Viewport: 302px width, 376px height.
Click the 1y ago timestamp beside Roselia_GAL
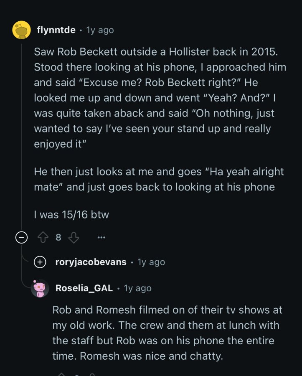137,288
